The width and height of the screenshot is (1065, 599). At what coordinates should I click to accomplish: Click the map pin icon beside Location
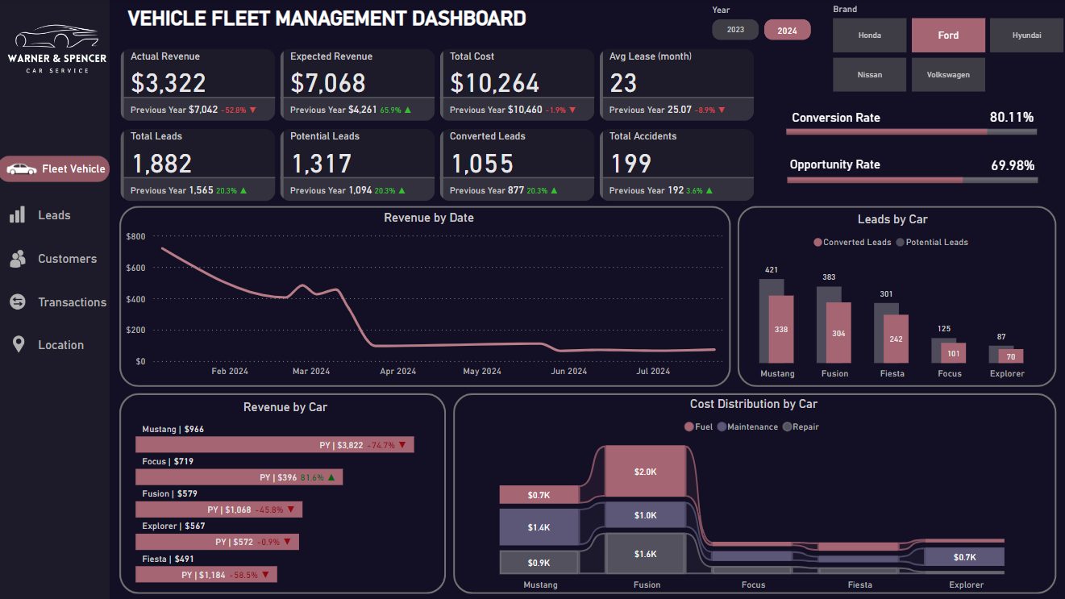tap(19, 345)
